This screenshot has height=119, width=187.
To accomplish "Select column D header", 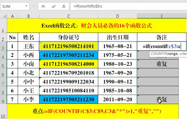I will [117, 16].
